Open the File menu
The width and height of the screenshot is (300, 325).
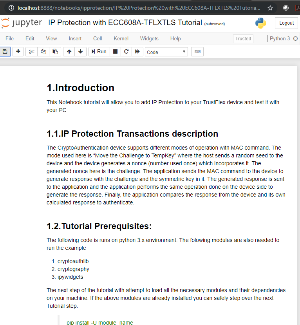point(9,38)
